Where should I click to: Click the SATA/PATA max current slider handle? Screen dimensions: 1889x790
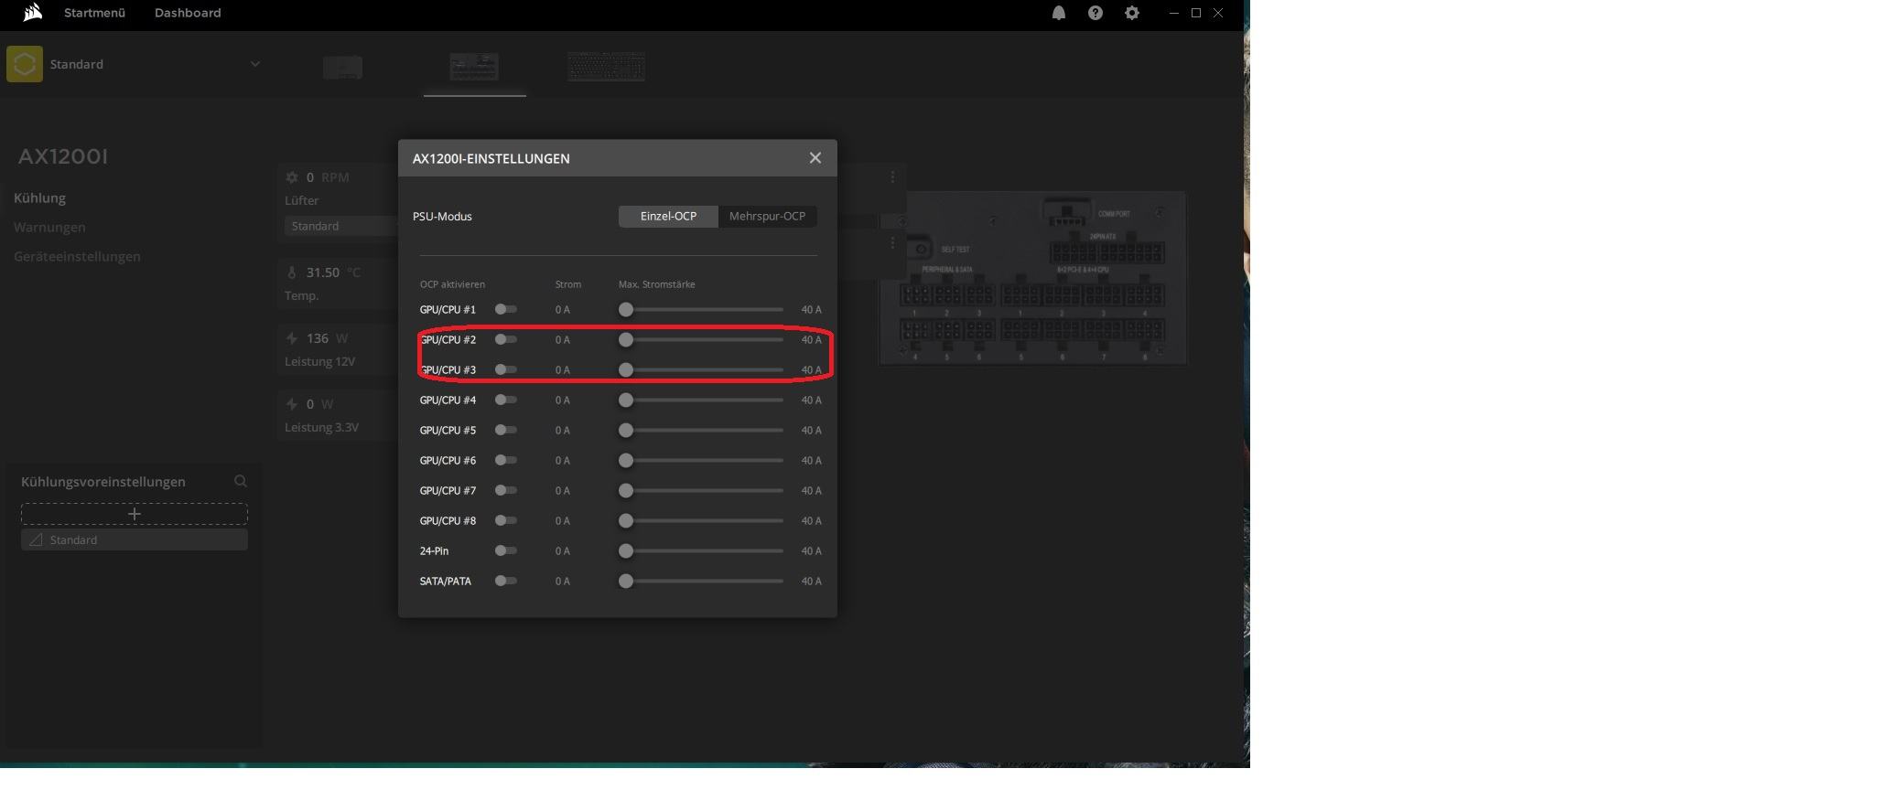(x=626, y=582)
